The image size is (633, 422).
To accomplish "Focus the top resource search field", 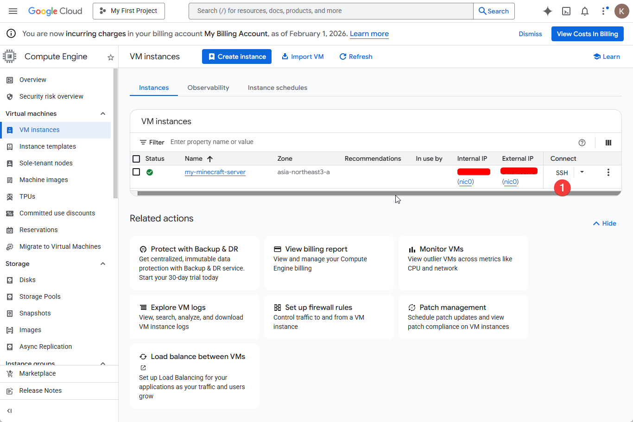I will (x=331, y=11).
